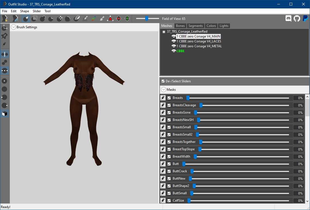Image resolution: width=310 pixels, height=210 pixels.
Task: Click the left-edge dot circle icon
Action: pos(5,98)
